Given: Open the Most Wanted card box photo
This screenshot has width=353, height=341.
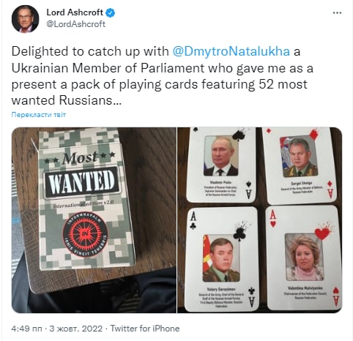Looking at the screenshot, I should coord(94,220).
